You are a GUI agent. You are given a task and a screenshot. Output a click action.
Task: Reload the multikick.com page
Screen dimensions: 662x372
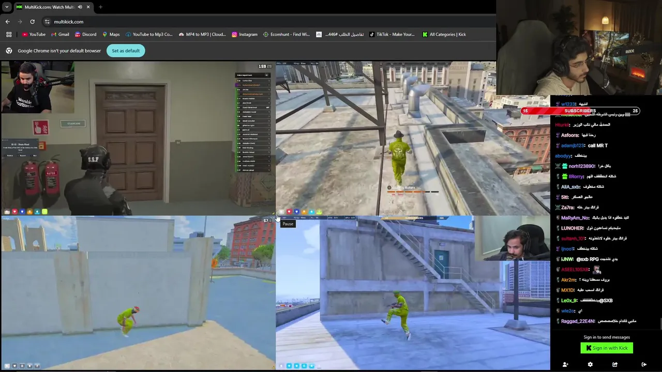coord(32,22)
